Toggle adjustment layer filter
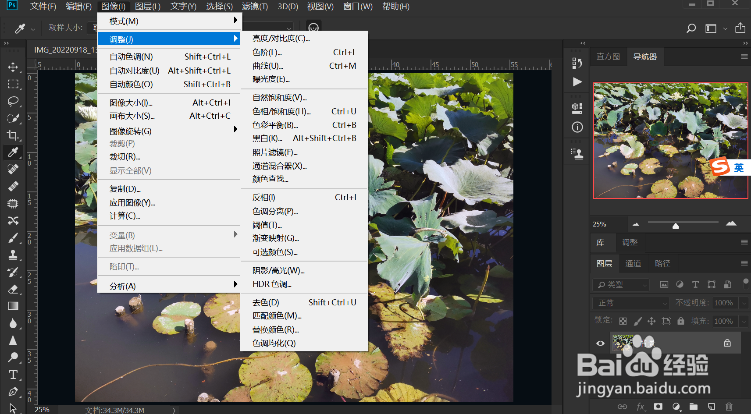Image resolution: width=751 pixels, height=414 pixels. click(x=680, y=284)
